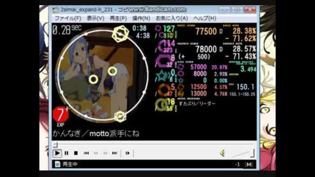This screenshot has height=177, width=315.
Task: Click the purple tap ring icon beside 127
Action: 158,28
